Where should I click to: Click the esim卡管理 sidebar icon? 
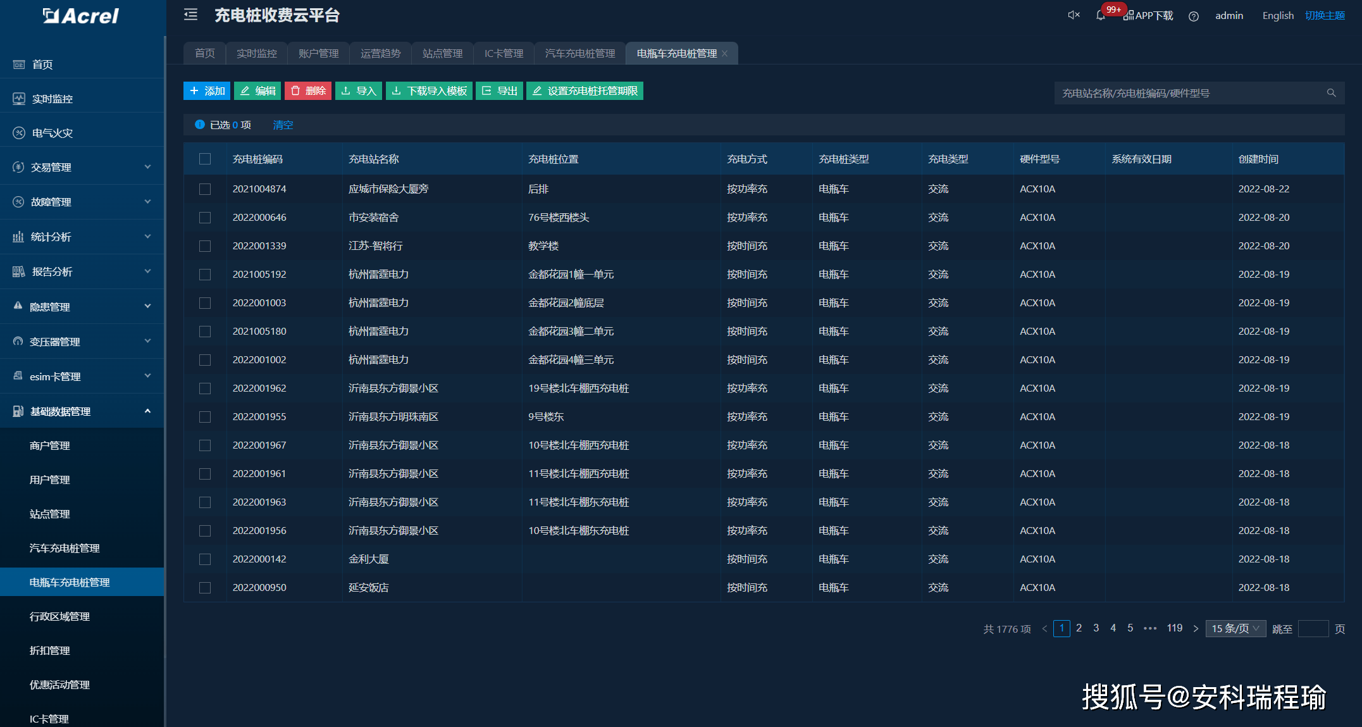(x=18, y=376)
